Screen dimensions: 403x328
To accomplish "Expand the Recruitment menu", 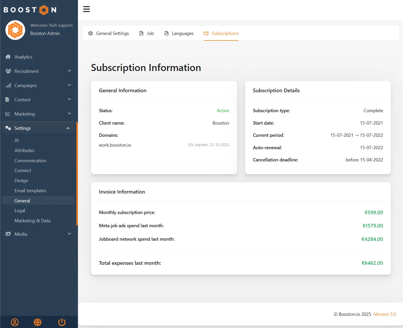I will [38, 71].
